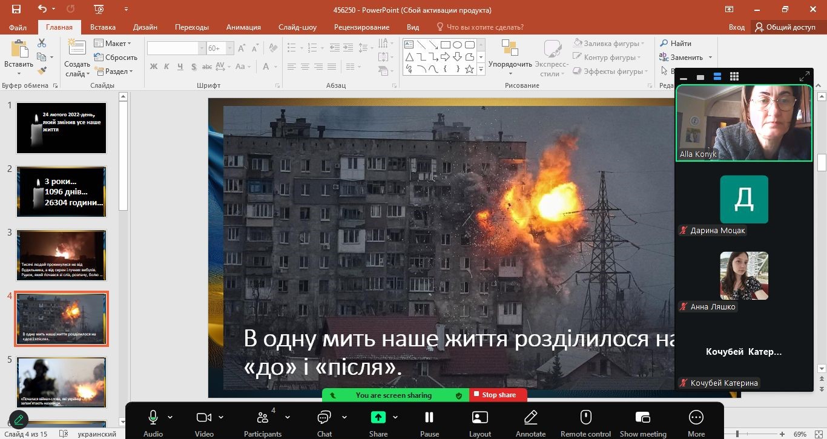The width and height of the screenshot is (827, 439).
Task: Cut selection with the scissors icon
Action: 42,43
